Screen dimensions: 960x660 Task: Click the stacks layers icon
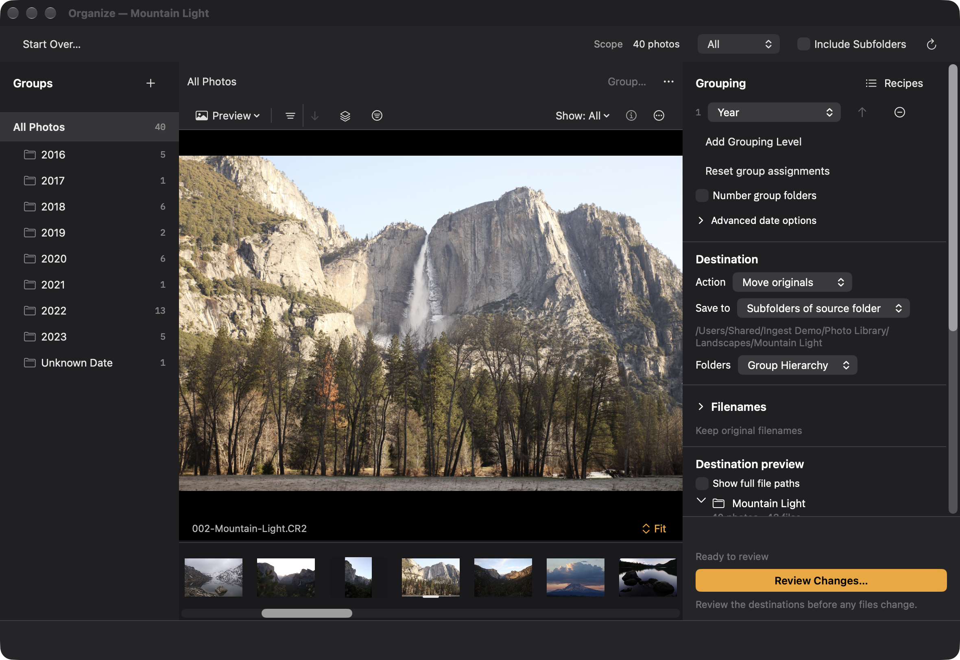pyautogui.click(x=345, y=116)
